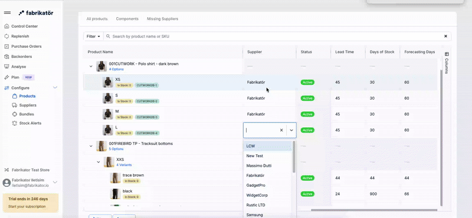Expand the Fabrikator Iletisim account menu
472x218 pixels.
coord(55,182)
